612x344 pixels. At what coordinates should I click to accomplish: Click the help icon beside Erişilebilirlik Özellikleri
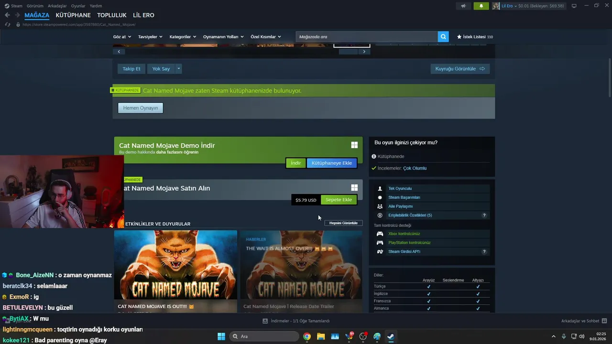pos(484,215)
